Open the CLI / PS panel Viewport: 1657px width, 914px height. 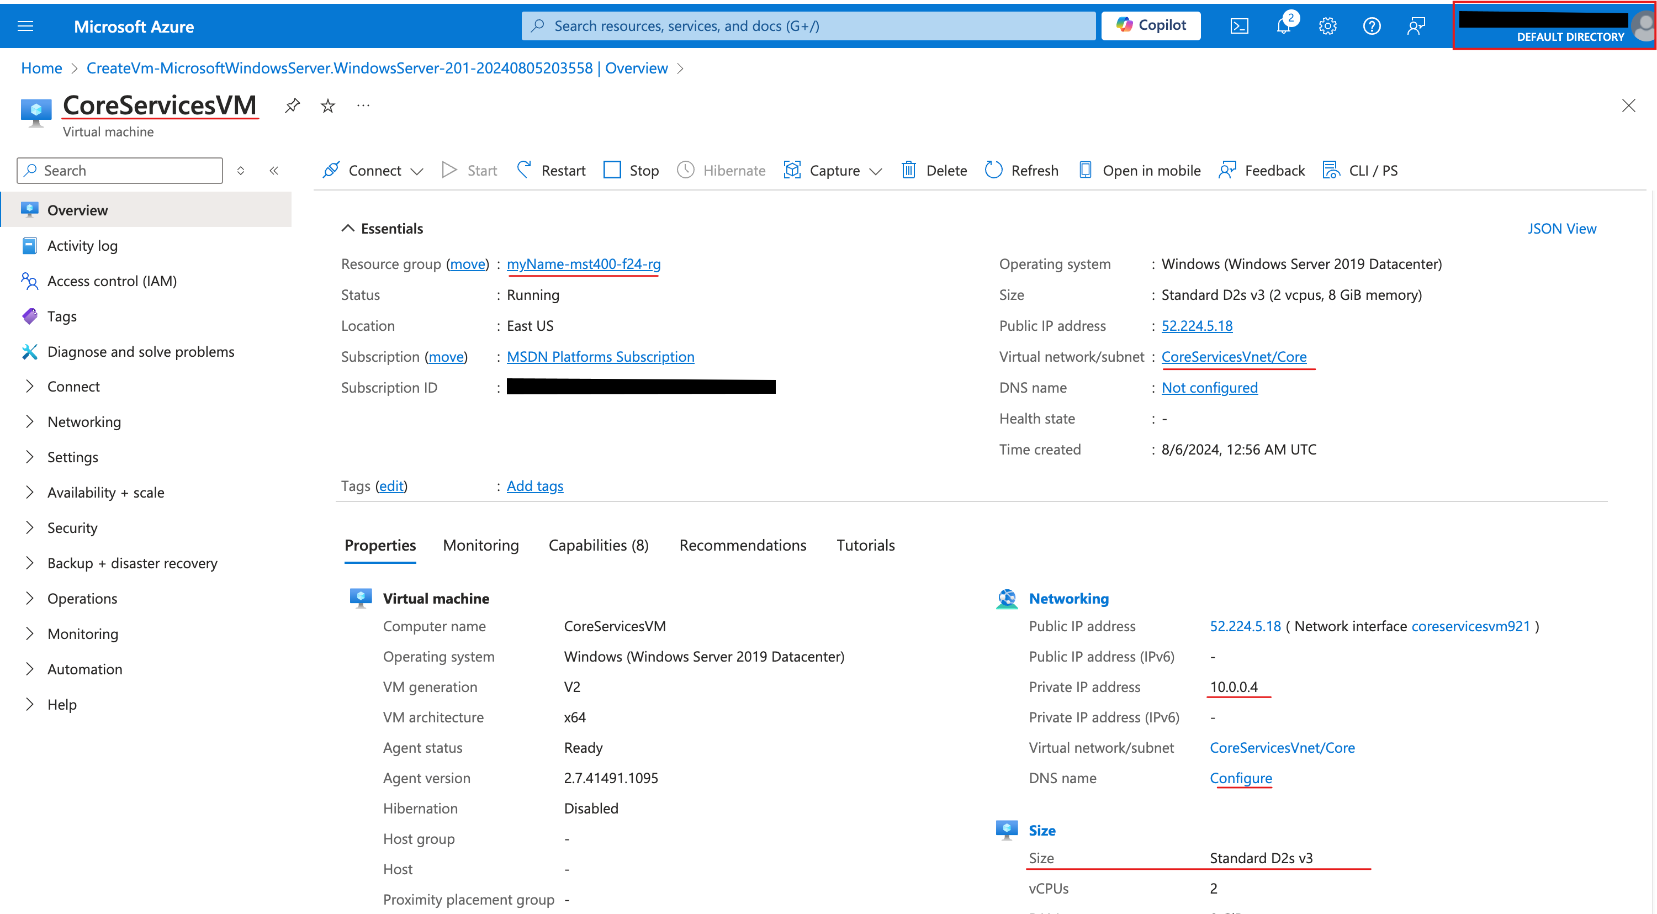pyautogui.click(x=1360, y=171)
